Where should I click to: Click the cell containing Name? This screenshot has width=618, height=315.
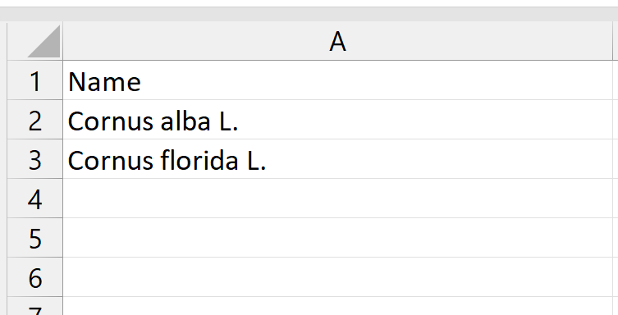tap(338, 80)
